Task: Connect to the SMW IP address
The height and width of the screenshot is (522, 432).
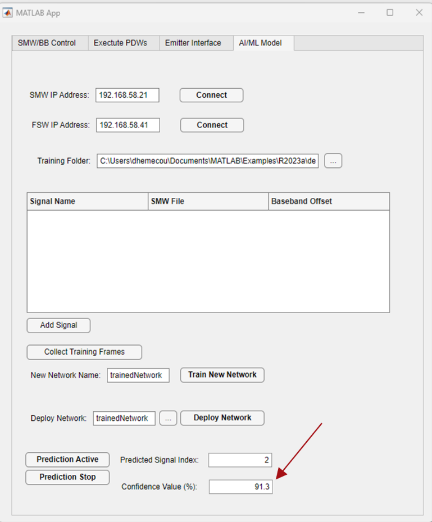Action: (211, 96)
